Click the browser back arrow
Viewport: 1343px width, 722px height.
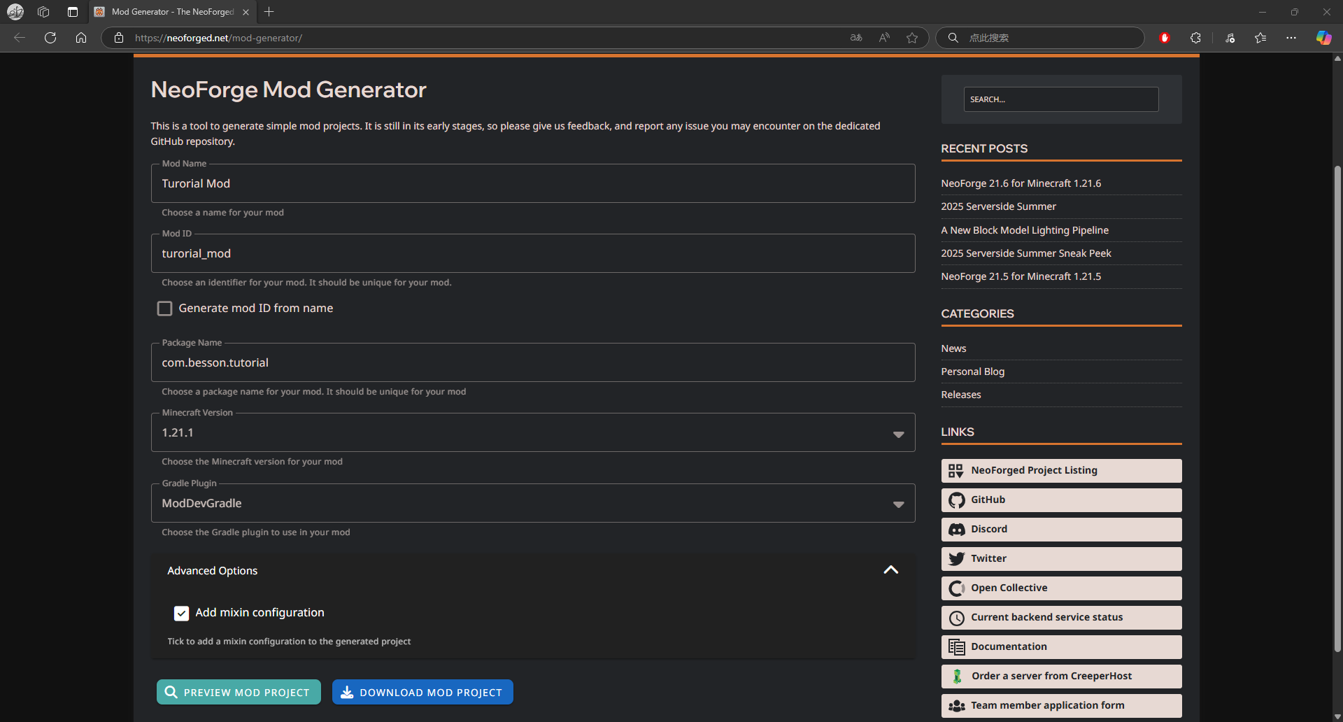click(20, 38)
